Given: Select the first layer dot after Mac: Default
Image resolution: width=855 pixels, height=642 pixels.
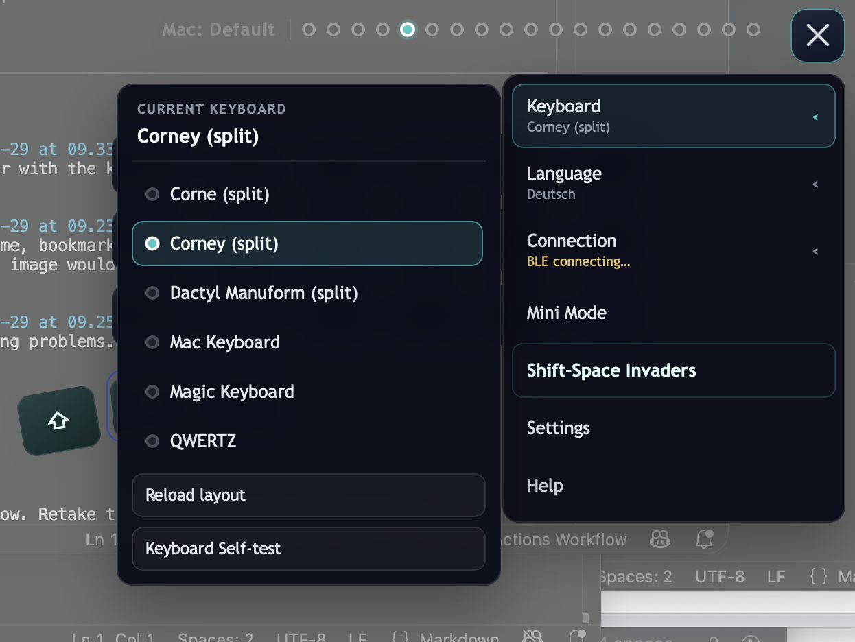Looking at the screenshot, I should coord(309,29).
